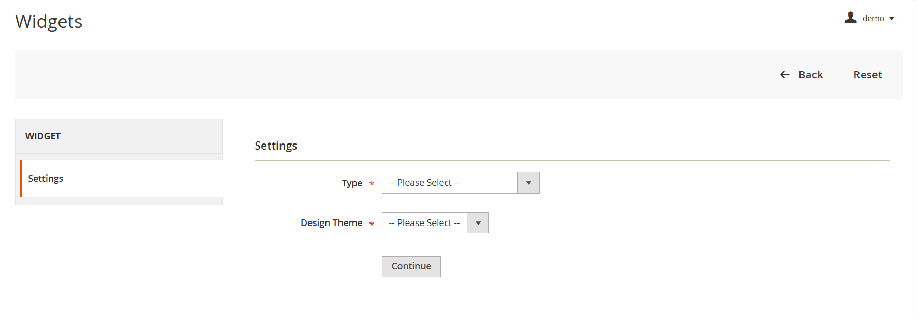
Task: Expand the Design Theme dropdown arrow
Action: tap(478, 223)
